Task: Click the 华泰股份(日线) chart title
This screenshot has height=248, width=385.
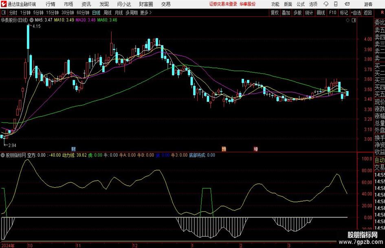Action: (14, 20)
